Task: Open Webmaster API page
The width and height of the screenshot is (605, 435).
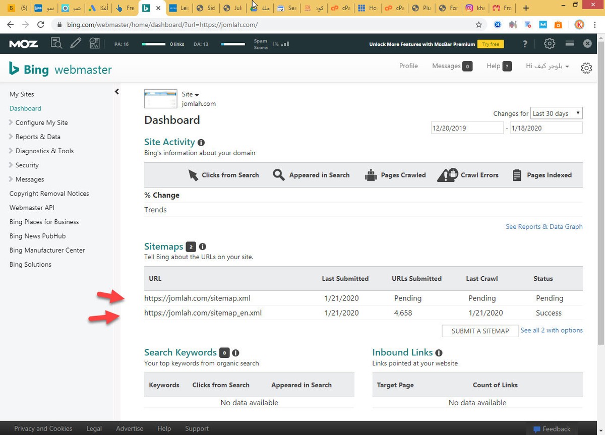Action: point(32,208)
